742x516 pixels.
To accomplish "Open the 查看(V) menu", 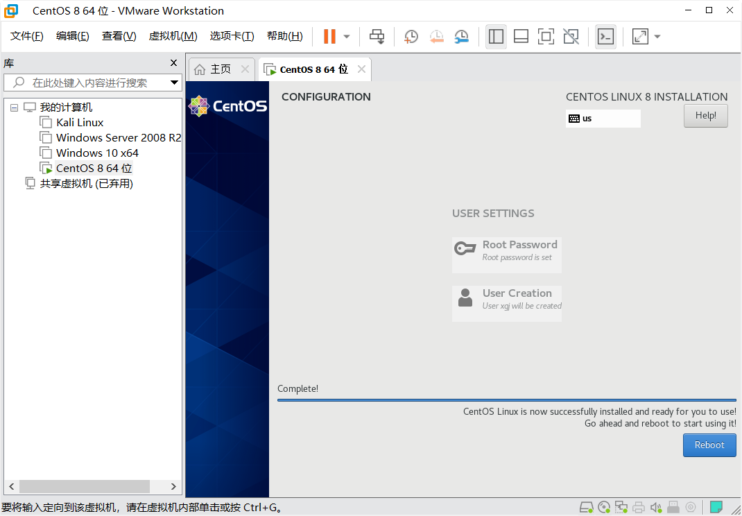I will point(119,36).
